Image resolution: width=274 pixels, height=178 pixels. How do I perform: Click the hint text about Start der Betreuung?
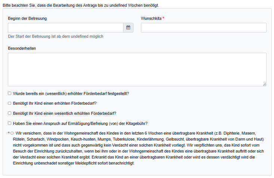[x=56, y=36]
